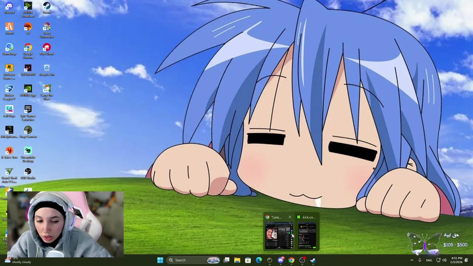Open the notifications bell
Viewport: 473px width, 266px height.
(466, 260)
